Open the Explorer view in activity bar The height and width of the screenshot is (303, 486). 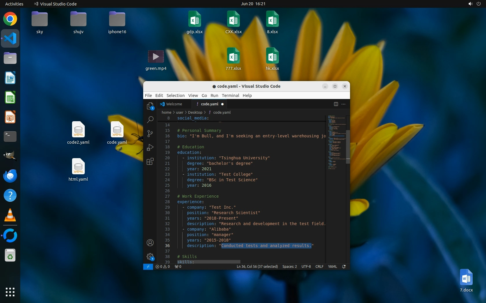click(150, 106)
